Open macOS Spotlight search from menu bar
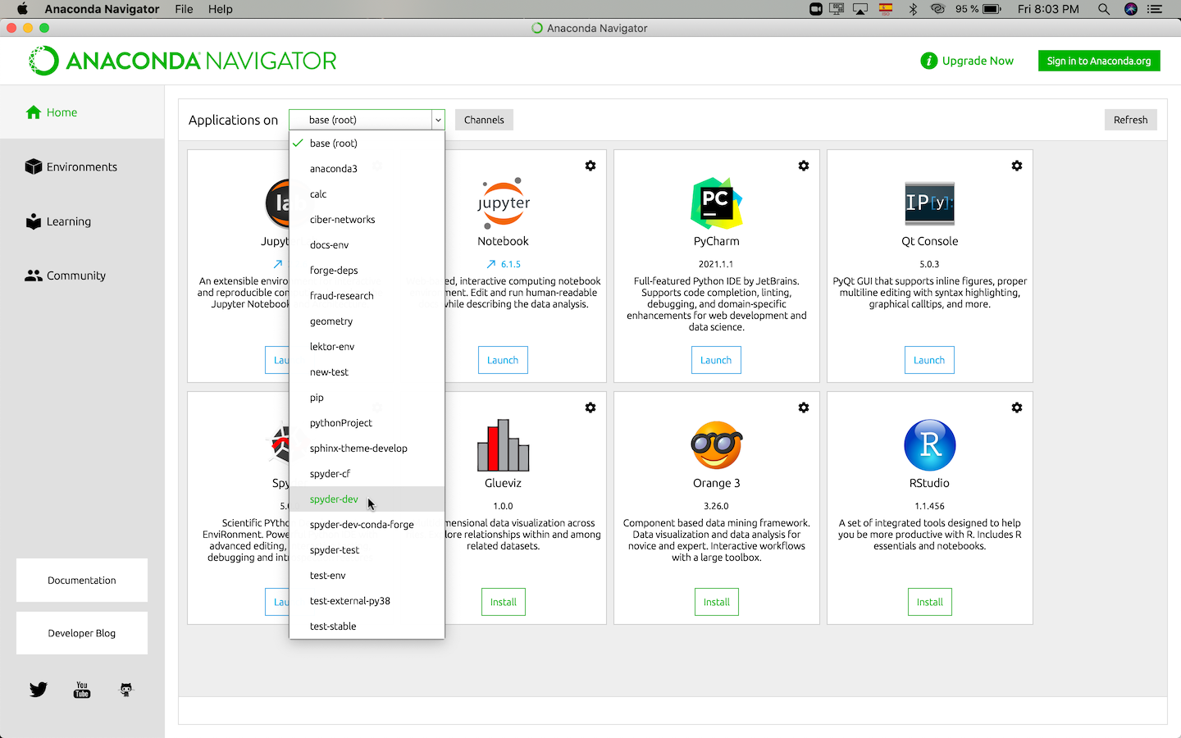1181x738 pixels. coord(1104,9)
